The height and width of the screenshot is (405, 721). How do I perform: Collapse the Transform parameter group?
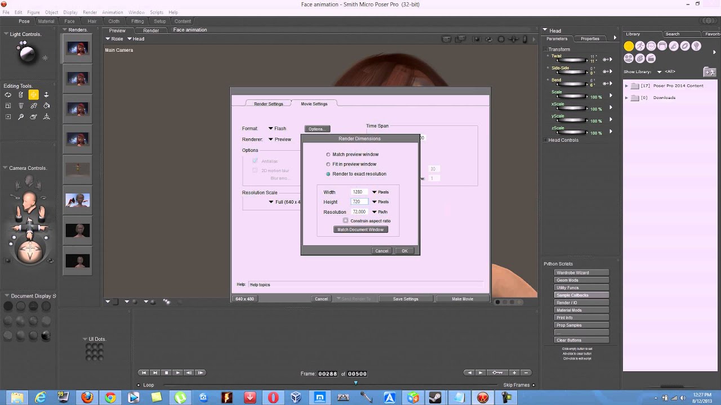tap(546, 49)
